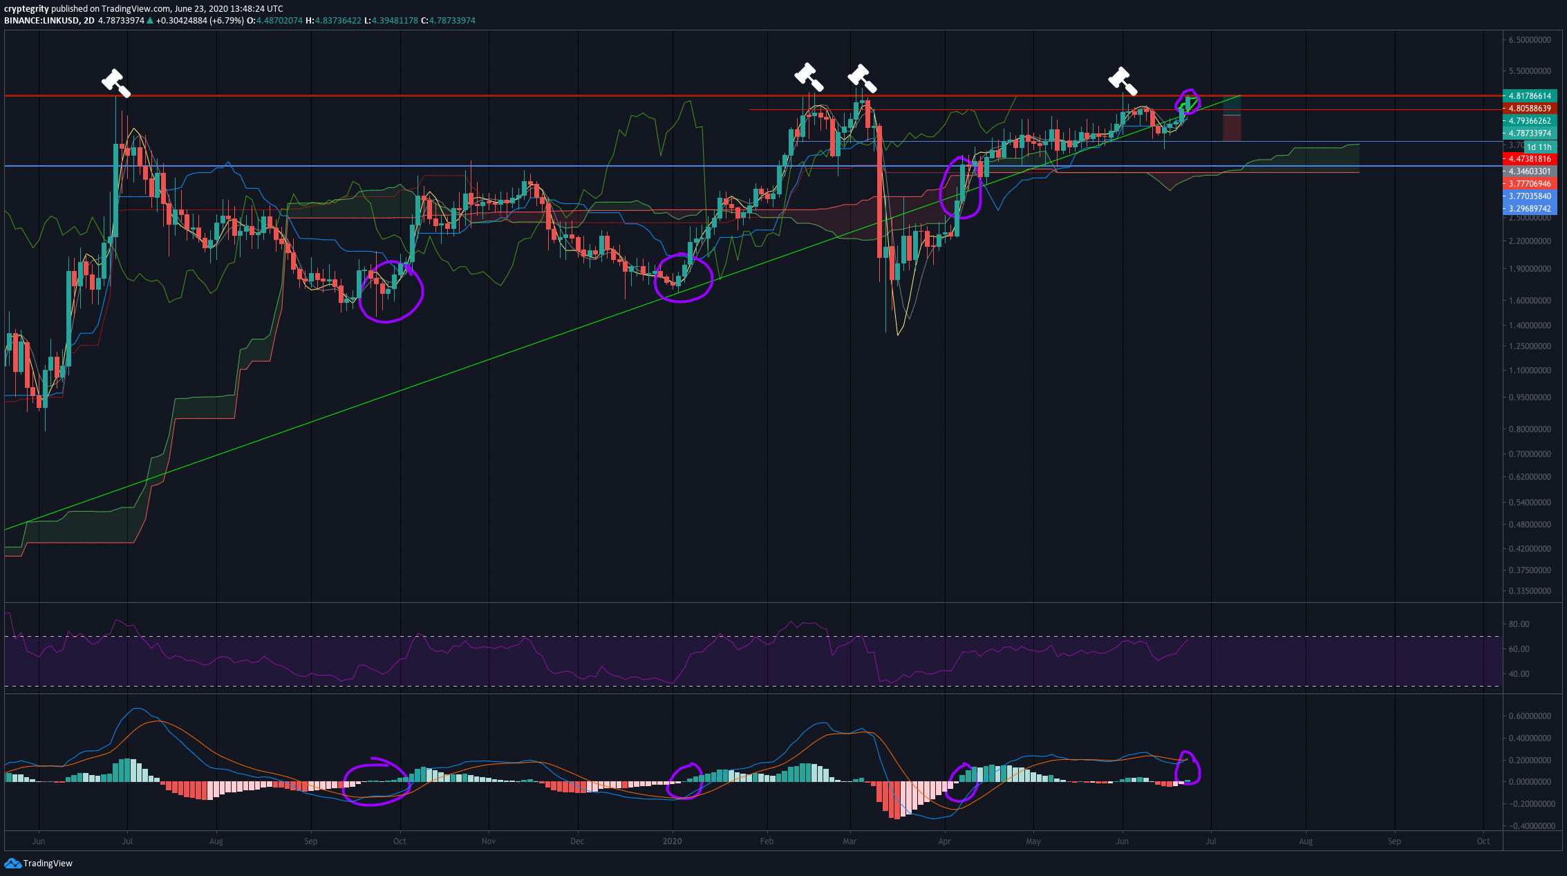Click the Nov label on the time axis
Viewport: 1567px width, 876px height.
(489, 841)
